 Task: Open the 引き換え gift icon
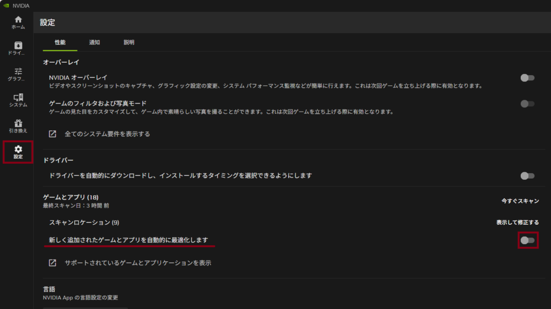(18, 126)
